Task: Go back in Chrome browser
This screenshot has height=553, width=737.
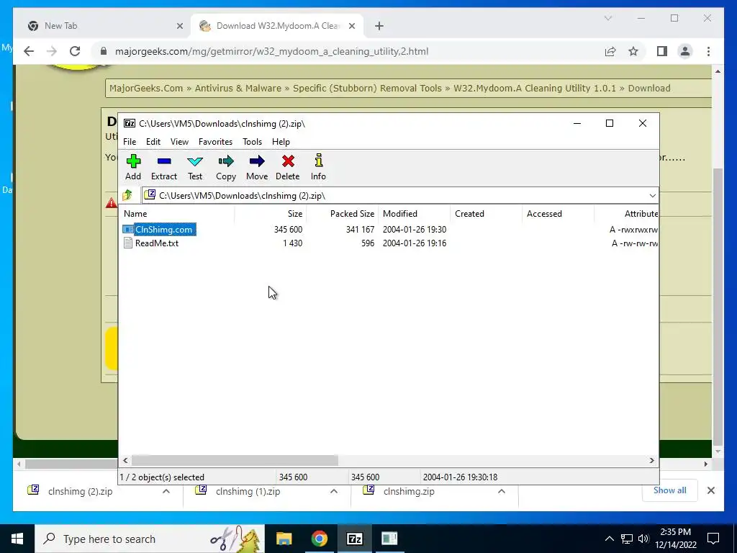Action: tap(29, 51)
